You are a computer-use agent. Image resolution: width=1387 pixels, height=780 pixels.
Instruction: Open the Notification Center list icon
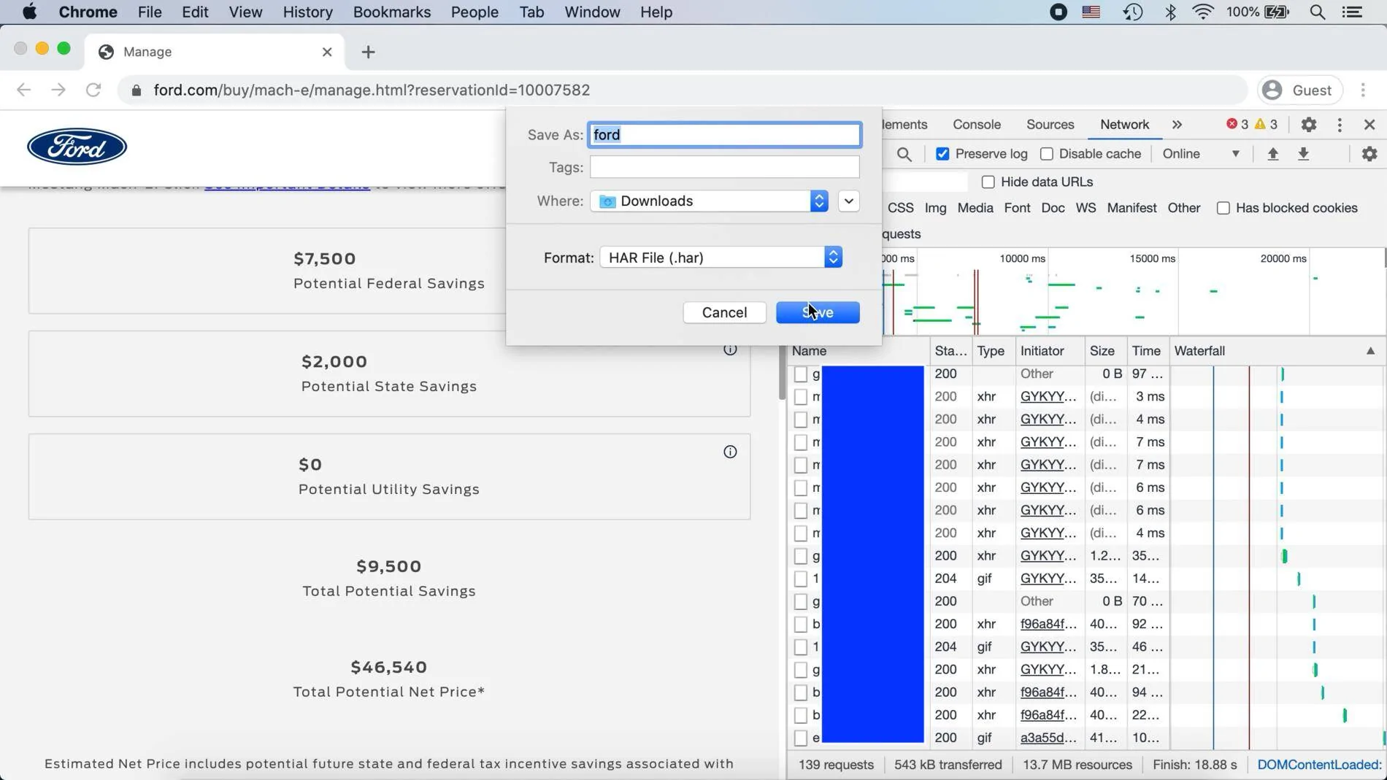point(1353,12)
